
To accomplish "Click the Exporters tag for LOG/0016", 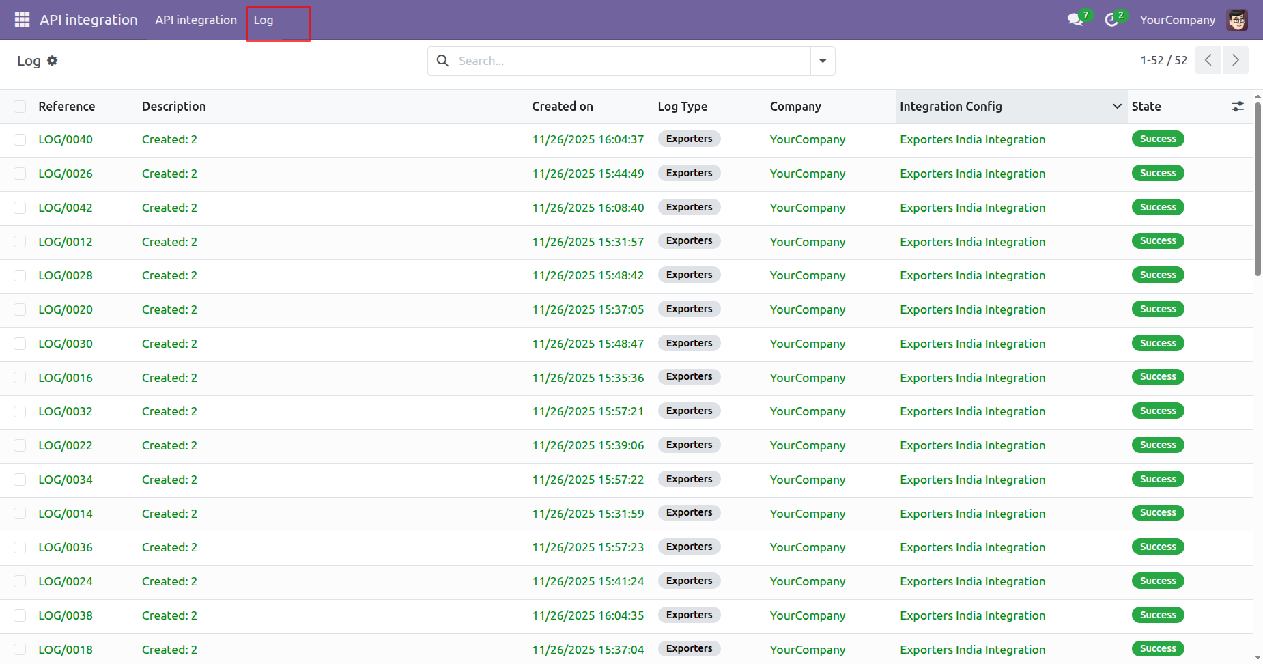I will [x=689, y=377].
